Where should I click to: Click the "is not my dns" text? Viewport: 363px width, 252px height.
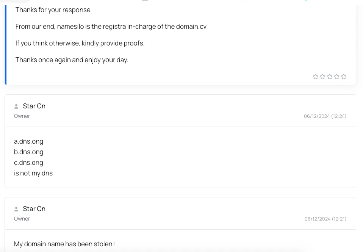click(x=33, y=173)
